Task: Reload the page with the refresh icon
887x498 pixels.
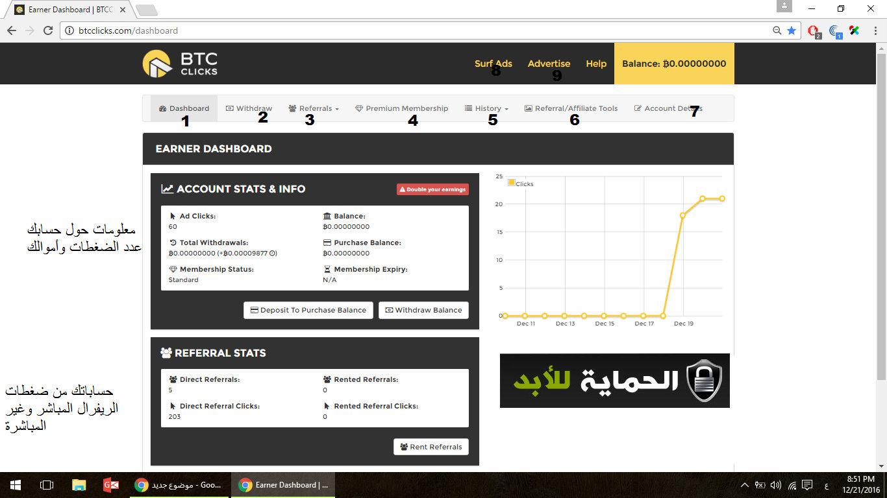Action: [48, 30]
